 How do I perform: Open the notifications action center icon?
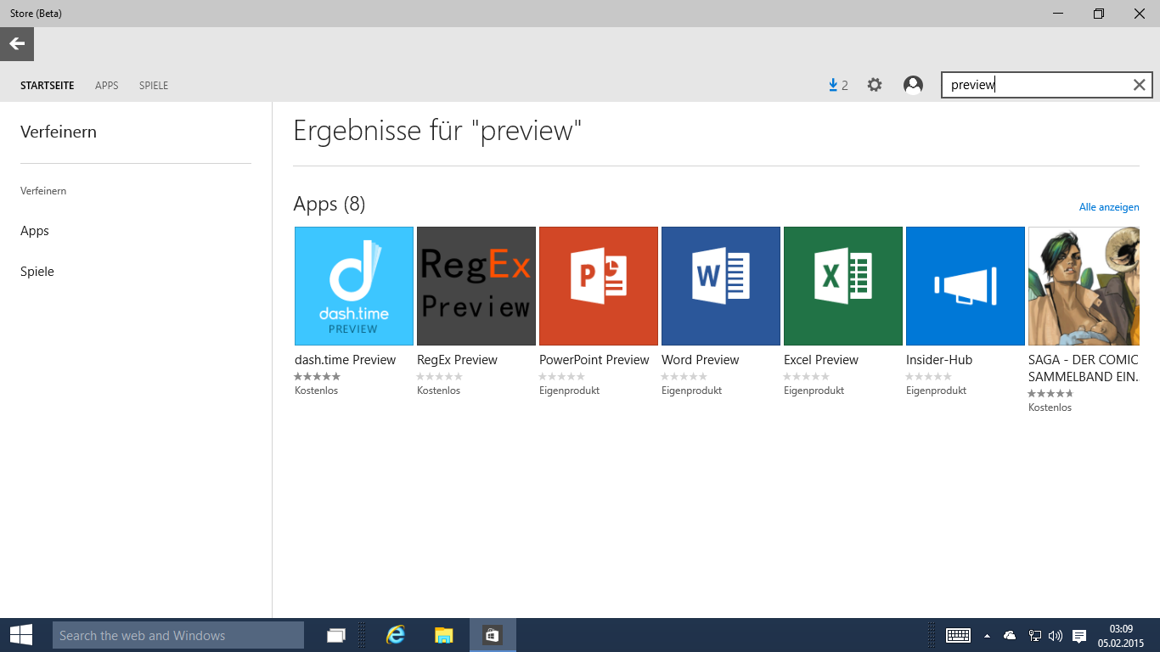click(x=1079, y=635)
